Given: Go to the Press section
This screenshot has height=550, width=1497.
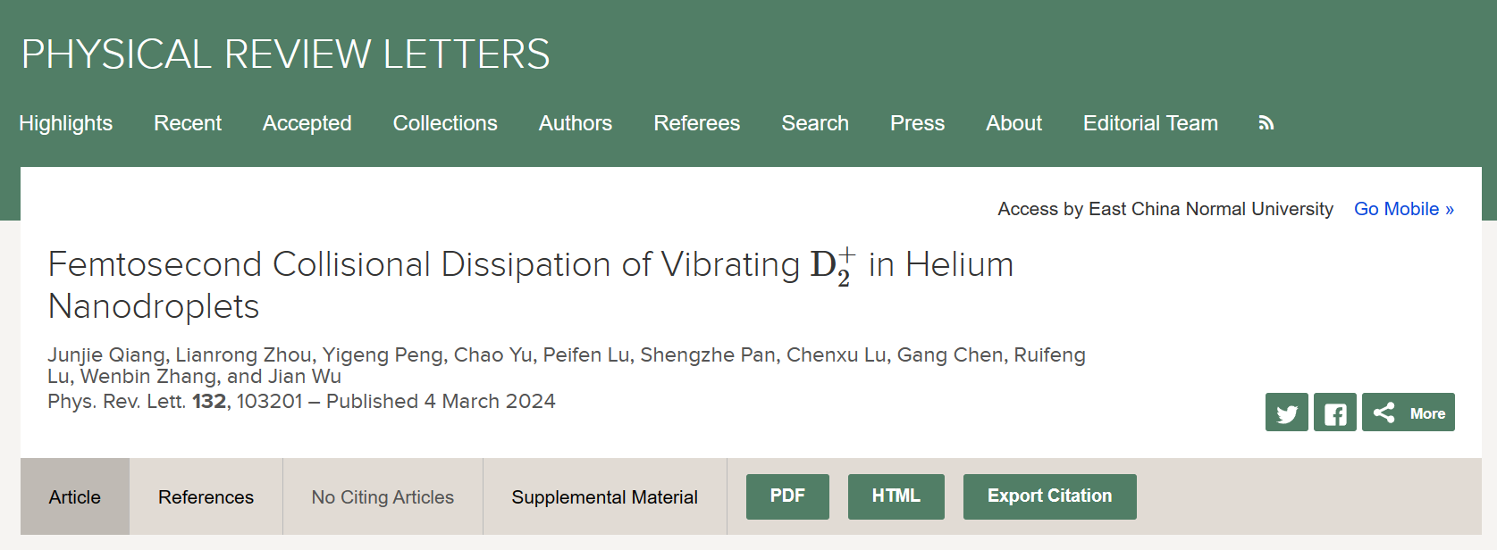Looking at the screenshot, I should [917, 123].
